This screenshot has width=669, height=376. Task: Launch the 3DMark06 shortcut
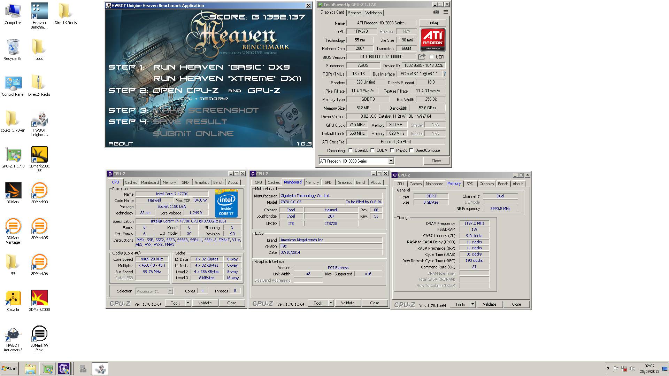coord(39,265)
